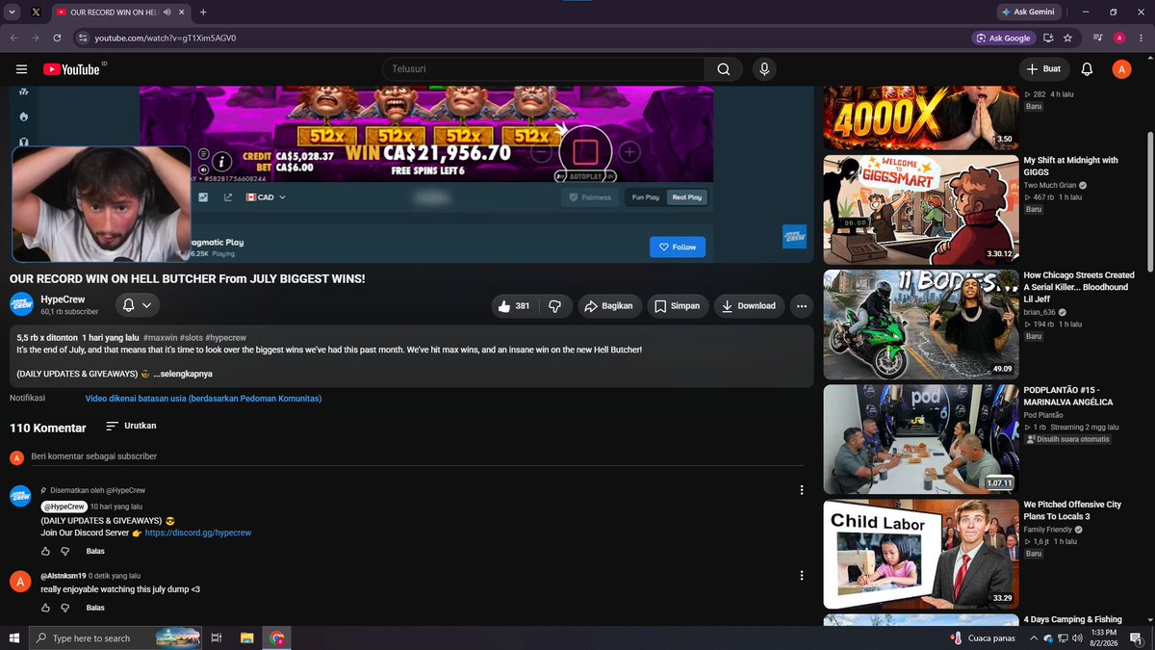Open menu for @Alstnksm19 comment
This screenshot has width=1155, height=650.
802,576
